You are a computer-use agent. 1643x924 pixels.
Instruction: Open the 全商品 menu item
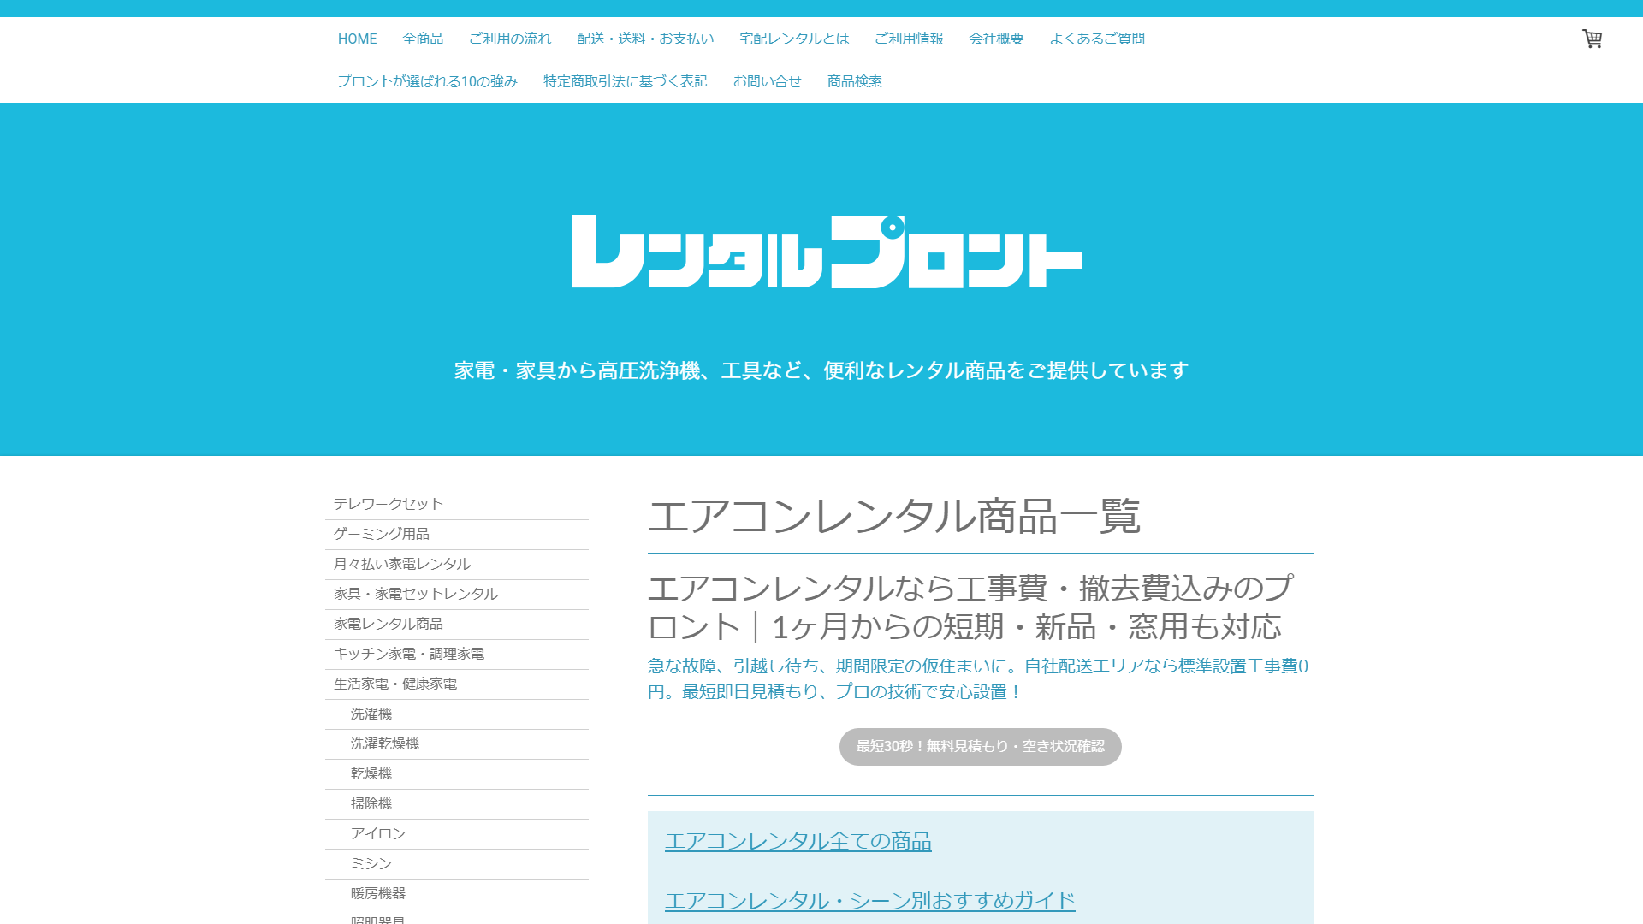tap(423, 38)
